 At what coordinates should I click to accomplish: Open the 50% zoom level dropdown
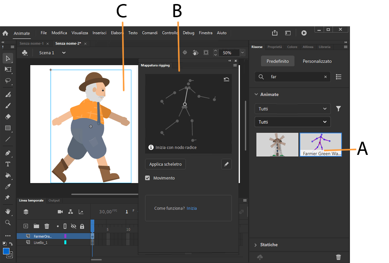[242, 52]
